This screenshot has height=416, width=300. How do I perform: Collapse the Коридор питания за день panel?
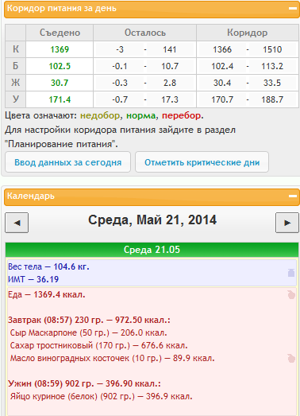tap(292, 9)
